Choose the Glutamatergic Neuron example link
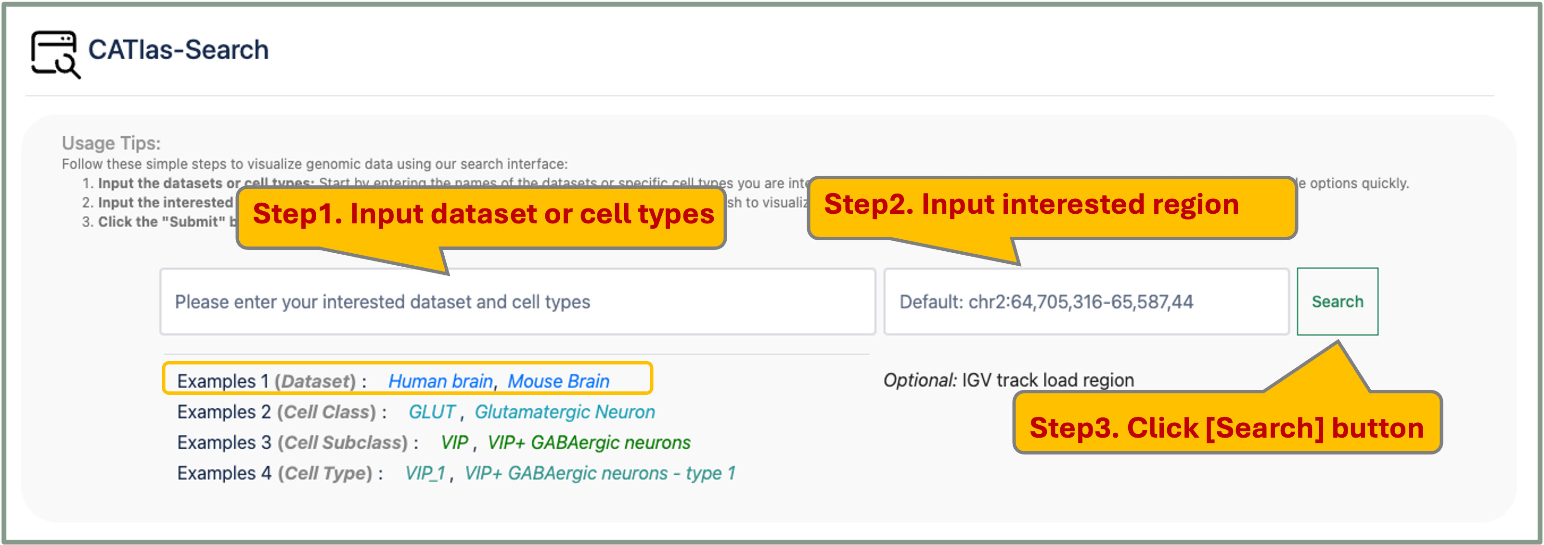 pyautogui.click(x=565, y=412)
